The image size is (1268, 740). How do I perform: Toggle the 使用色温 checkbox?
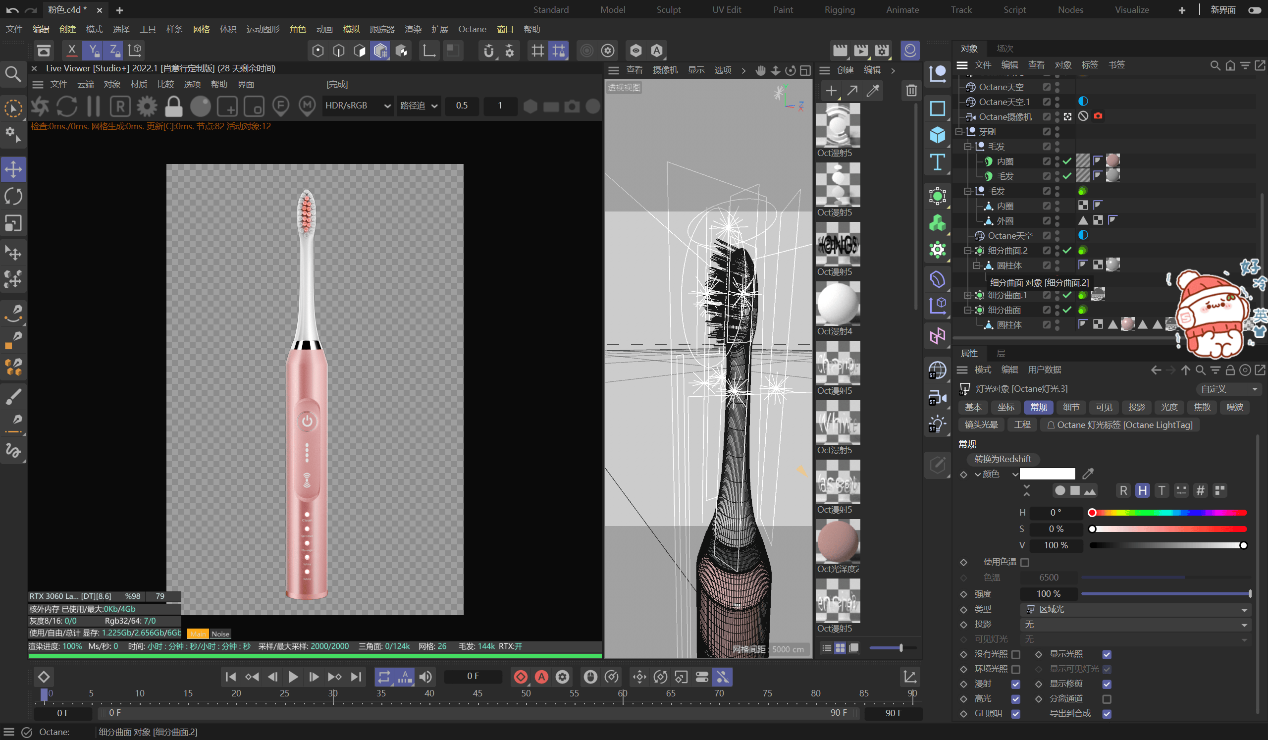pos(1025,562)
